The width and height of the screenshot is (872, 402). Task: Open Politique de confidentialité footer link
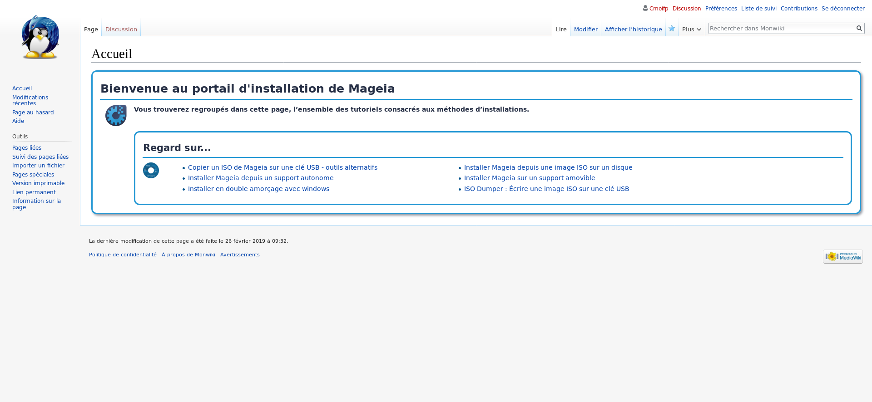123,255
